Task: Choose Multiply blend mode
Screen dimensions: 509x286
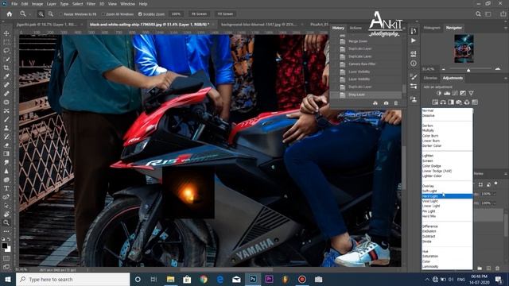Action: [x=447, y=130]
